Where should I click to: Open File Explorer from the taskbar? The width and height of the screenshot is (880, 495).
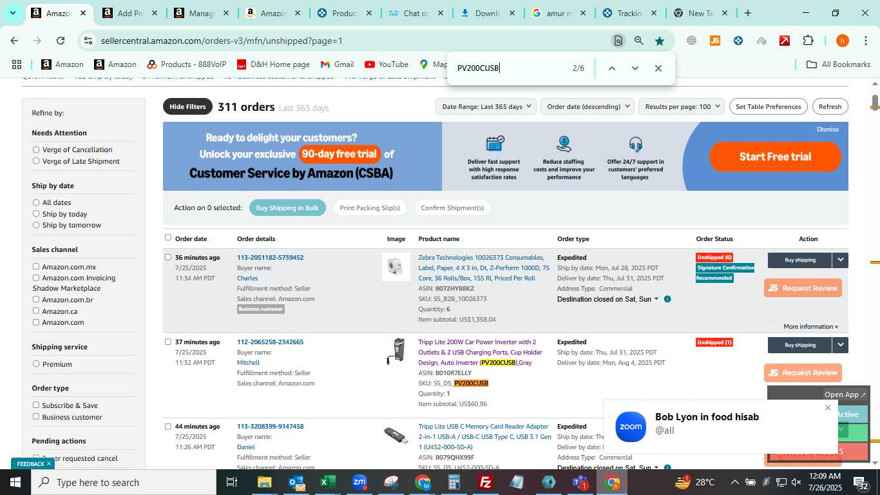pos(265,482)
